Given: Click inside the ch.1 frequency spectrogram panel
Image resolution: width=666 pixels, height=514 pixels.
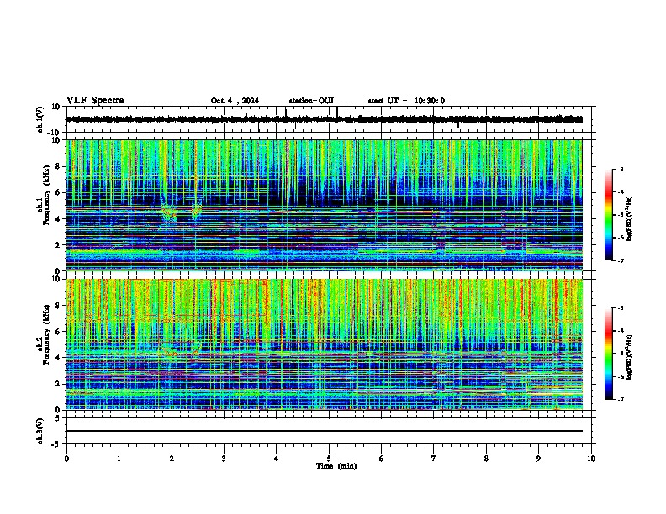Looking at the screenshot, I should tap(330, 205).
